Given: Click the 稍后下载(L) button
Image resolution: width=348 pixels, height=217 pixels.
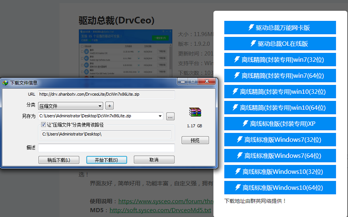Looking at the screenshot, I should click(x=59, y=160).
